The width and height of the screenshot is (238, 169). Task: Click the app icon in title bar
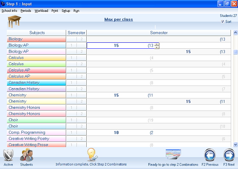pyautogui.click(x=3, y=4)
